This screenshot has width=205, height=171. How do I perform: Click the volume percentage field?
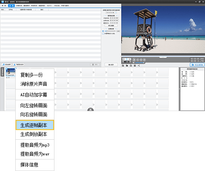point(118,31)
